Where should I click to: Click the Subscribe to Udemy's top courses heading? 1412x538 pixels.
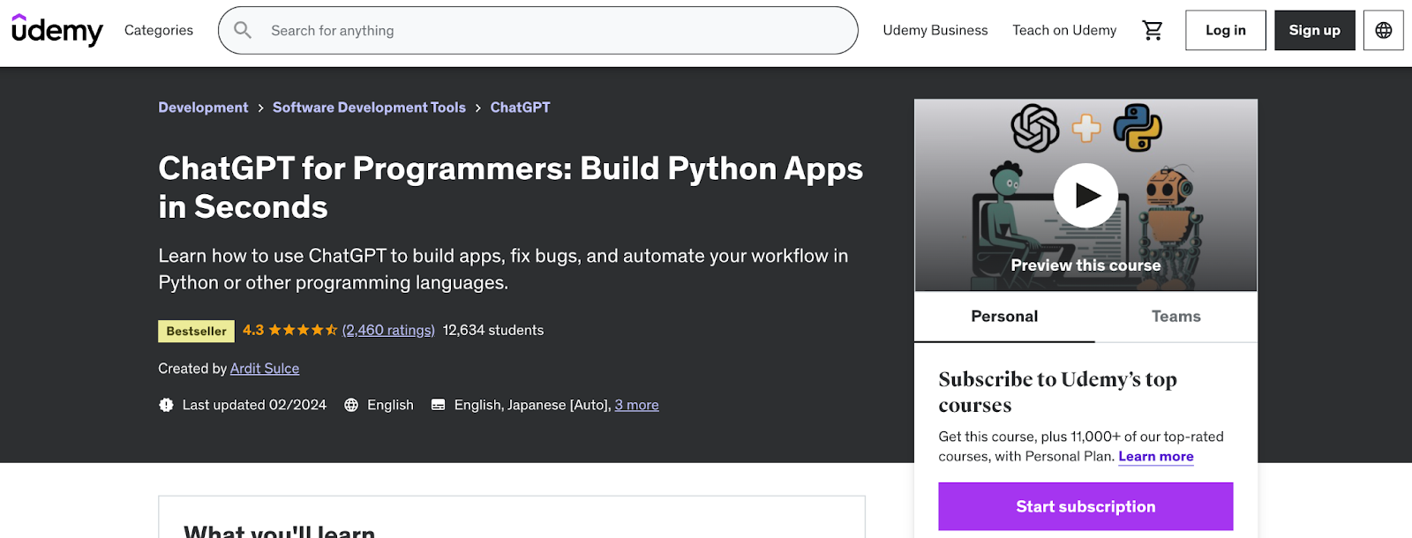point(1057,392)
